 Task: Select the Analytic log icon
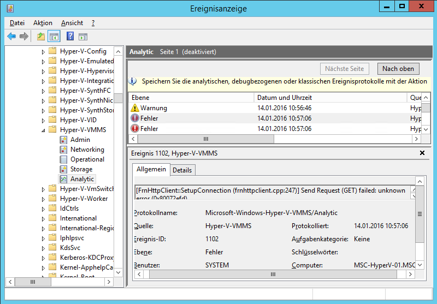pos(63,179)
